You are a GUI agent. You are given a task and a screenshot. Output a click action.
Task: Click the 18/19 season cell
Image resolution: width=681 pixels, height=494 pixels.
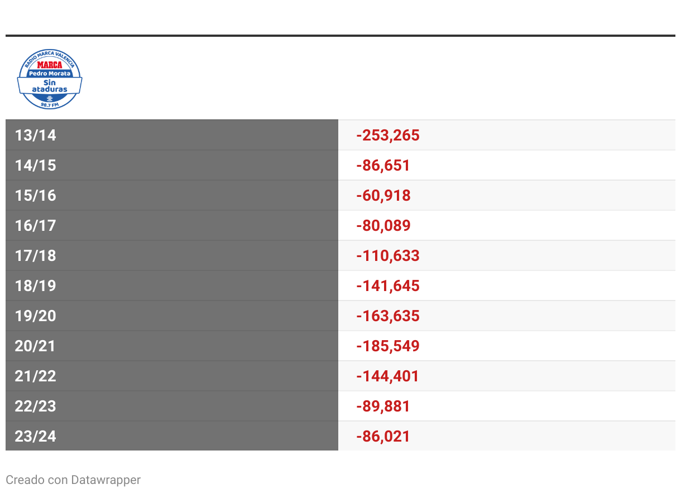[36, 286]
